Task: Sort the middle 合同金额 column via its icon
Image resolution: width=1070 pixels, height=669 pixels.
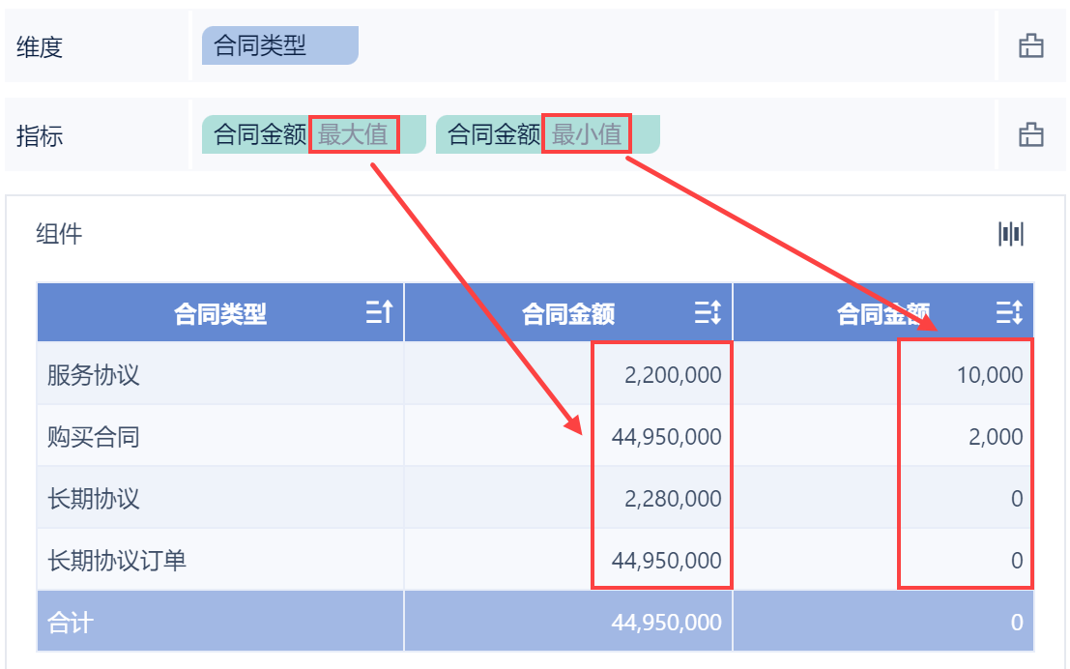Action: tap(708, 312)
